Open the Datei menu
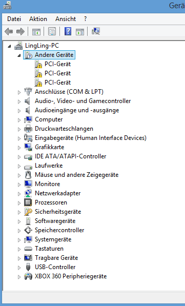 [14, 19]
